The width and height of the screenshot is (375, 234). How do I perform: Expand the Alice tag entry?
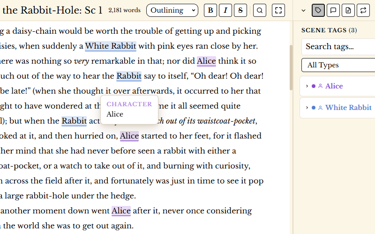click(x=307, y=86)
